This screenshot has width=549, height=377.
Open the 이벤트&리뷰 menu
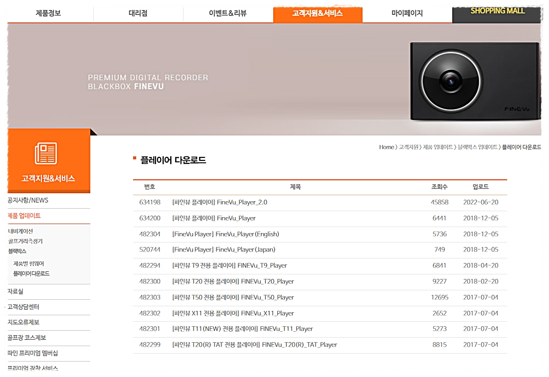click(227, 13)
